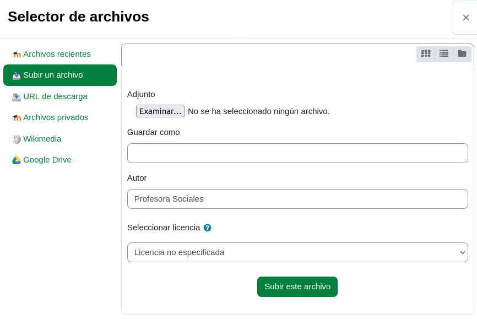This screenshot has width=477, height=319.
Task: Click the Subir un archivo upload icon
Action: pyautogui.click(x=17, y=75)
